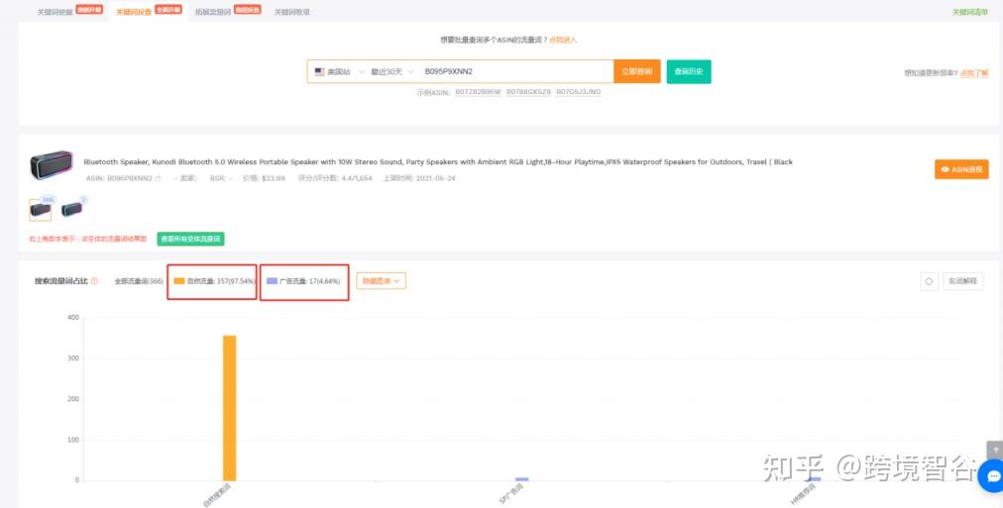The height and width of the screenshot is (508, 1003).
Task: Open the 美国站 marketplace dropdown
Action: point(339,71)
